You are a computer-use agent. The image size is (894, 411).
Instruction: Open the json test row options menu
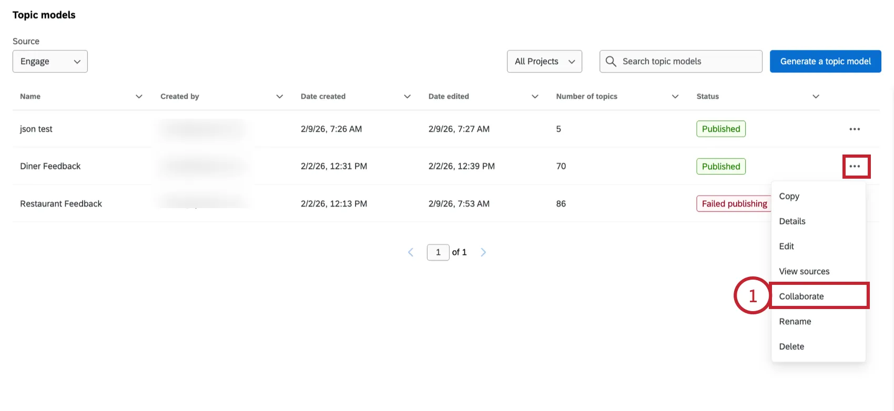[x=855, y=129]
